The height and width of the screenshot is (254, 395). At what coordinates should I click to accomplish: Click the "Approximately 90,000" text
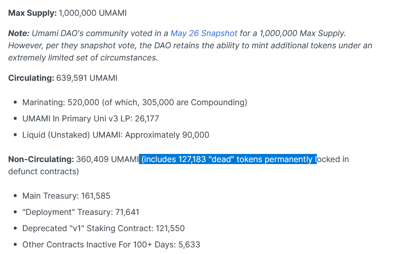pyautogui.click(x=167, y=135)
